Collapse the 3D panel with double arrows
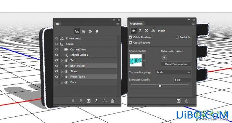 [114, 20]
